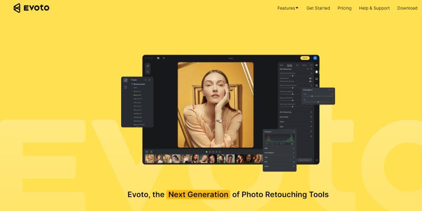
Task: Click the yellow Export button
Action: tap(305, 58)
